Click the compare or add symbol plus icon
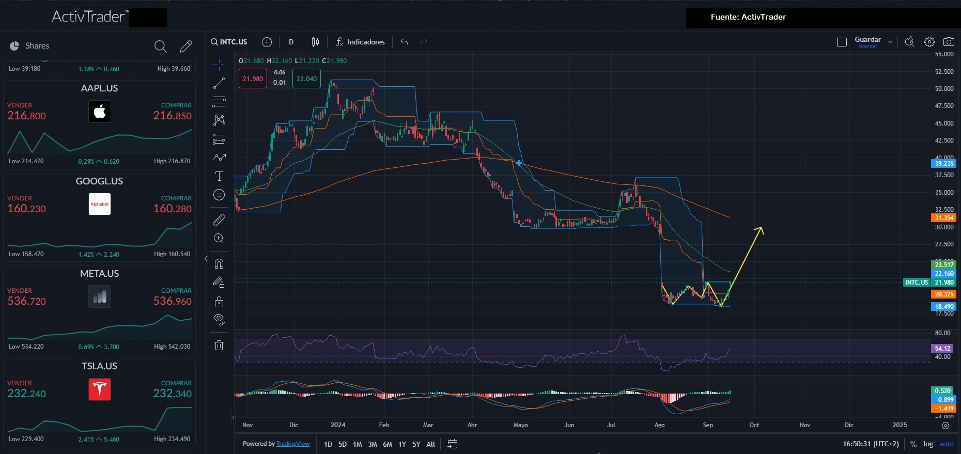Screen dimensions: 961x454 (267, 42)
